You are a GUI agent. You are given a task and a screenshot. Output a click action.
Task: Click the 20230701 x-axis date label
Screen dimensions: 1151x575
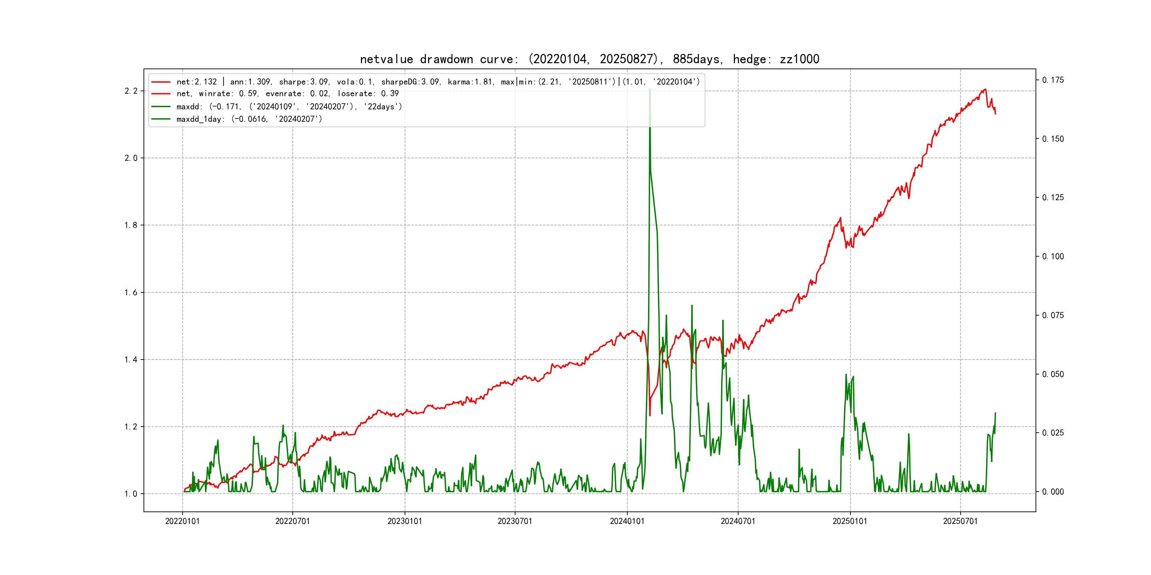[515, 521]
